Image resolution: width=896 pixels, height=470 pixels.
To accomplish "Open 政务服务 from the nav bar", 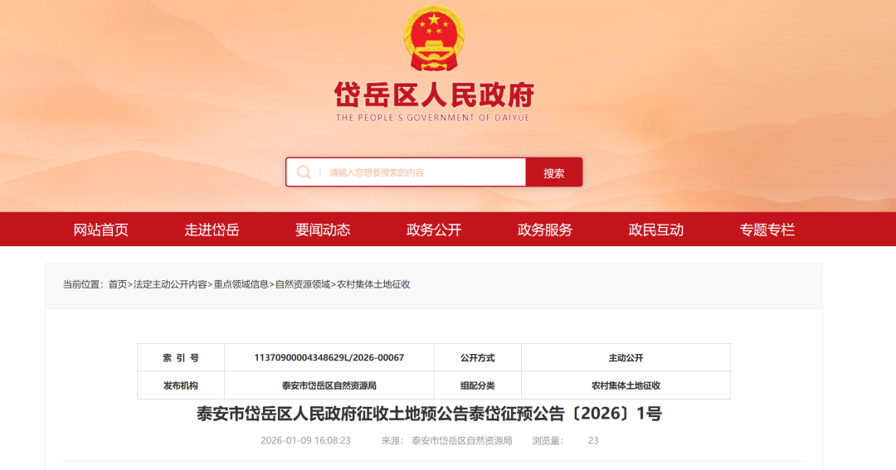I will click(545, 230).
